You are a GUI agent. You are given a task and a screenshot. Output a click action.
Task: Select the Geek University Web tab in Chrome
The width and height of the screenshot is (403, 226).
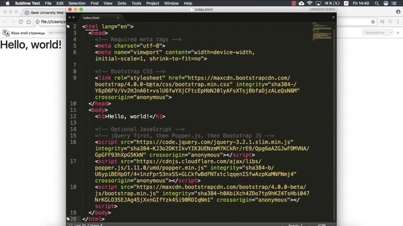click(x=44, y=13)
